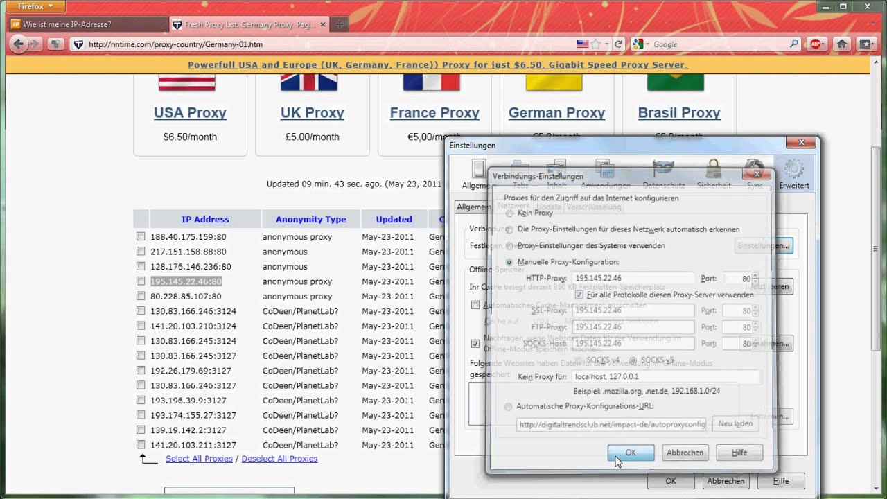This screenshot has height=499, width=887.
Task: Tick the checkbox for 188.40.175.159:80
Action: (141, 236)
